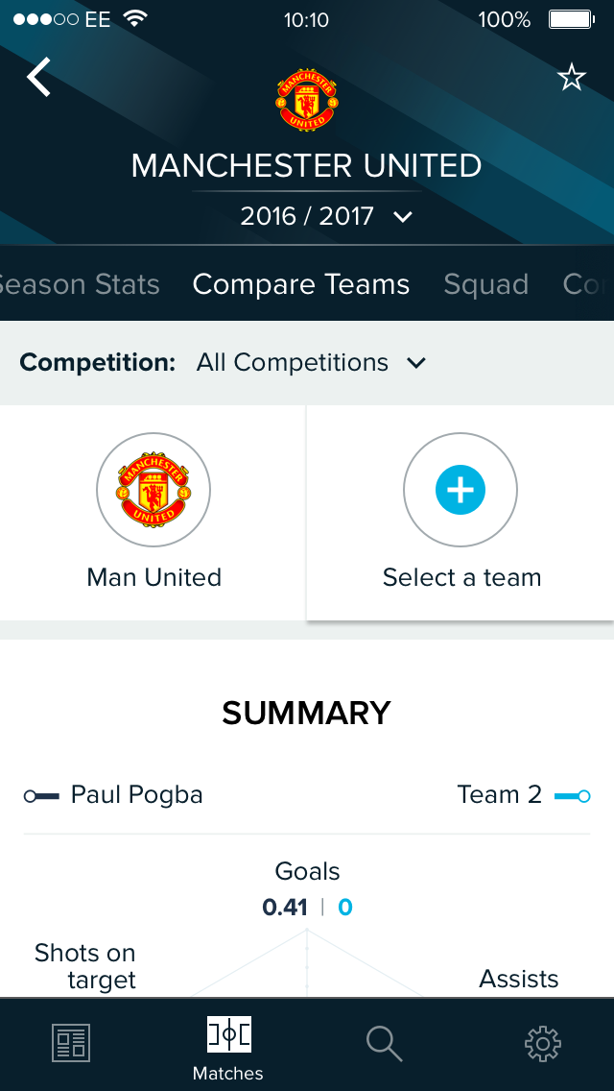Open the news feed icon in bottom bar
614x1091 pixels.
(70, 1043)
